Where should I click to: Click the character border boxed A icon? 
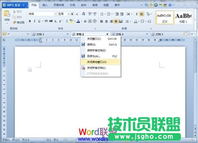pyautogui.click(x=90, y=21)
